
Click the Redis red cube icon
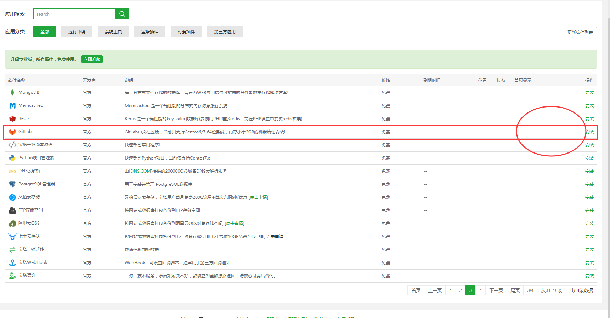click(12, 118)
